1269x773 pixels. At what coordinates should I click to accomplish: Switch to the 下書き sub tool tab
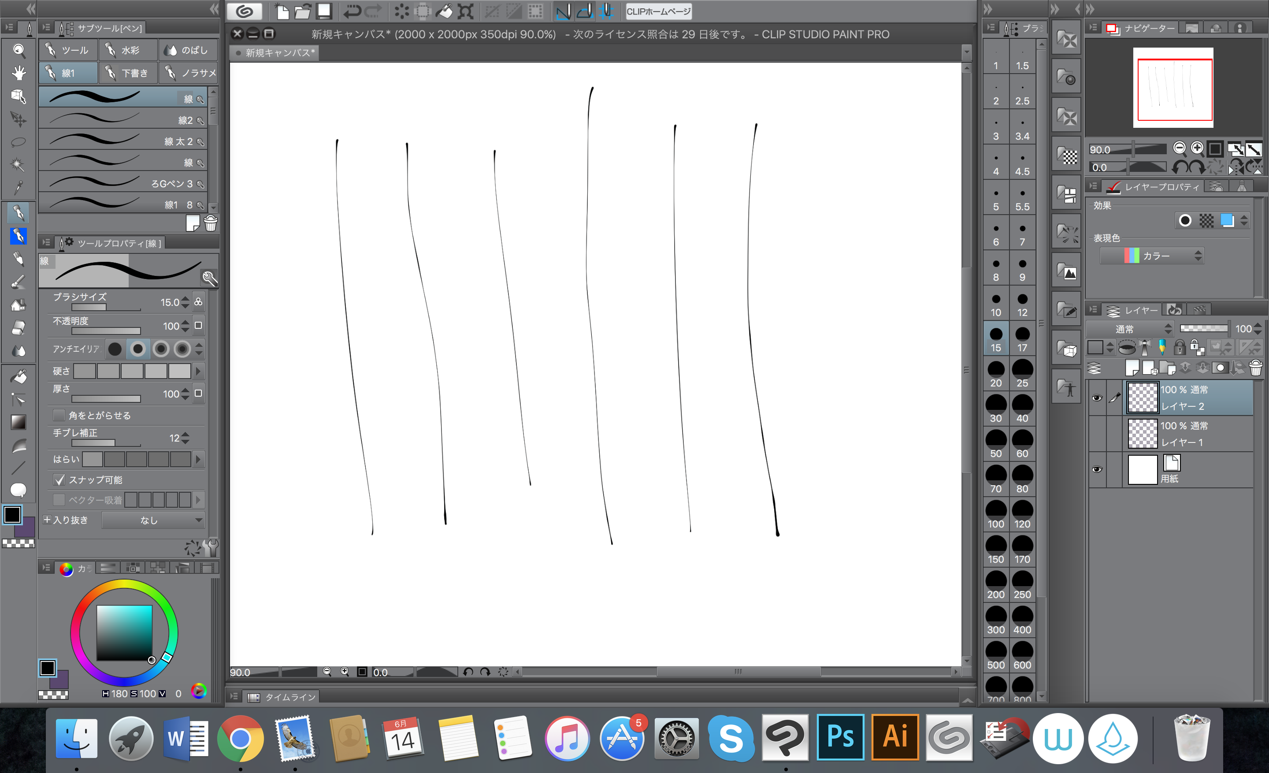[x=128, y=73]
